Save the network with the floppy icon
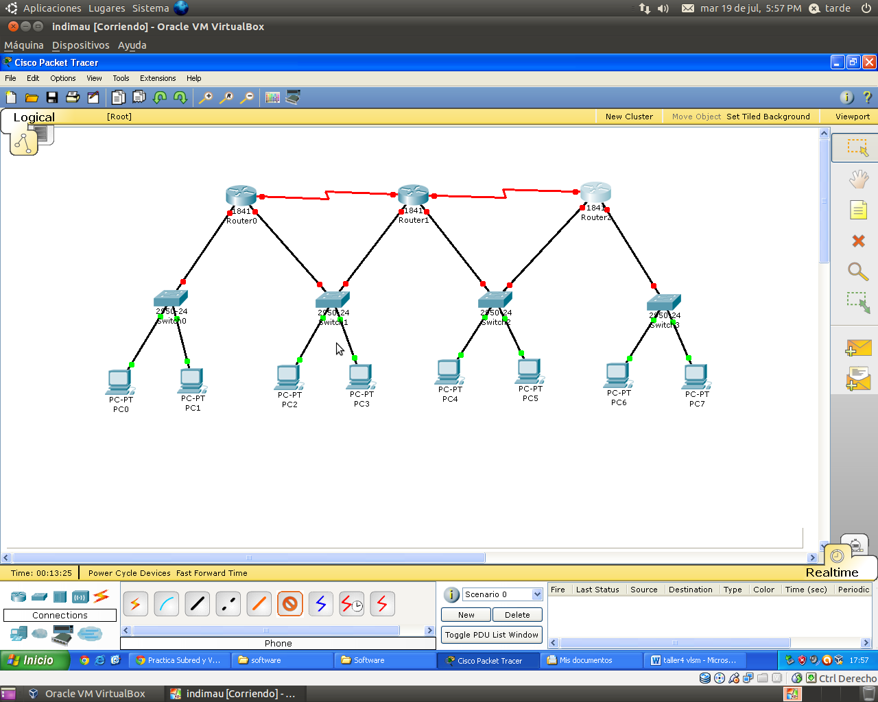The height and width of the screenshot is (702, 878). click(52, 97)
